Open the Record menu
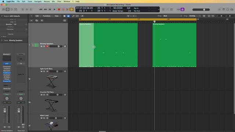The width and height of the screenshot is (235, 132). pyautogui.click(x=47, y=1)
